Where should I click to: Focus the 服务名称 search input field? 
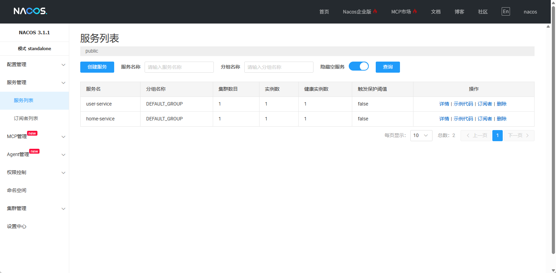point(179,67)
